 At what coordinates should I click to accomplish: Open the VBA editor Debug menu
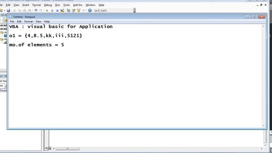[48, 5]
